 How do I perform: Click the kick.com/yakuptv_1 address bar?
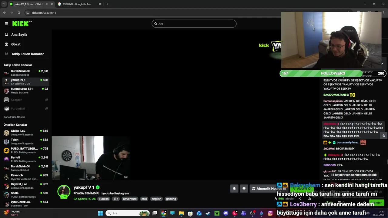coord(44,13)
